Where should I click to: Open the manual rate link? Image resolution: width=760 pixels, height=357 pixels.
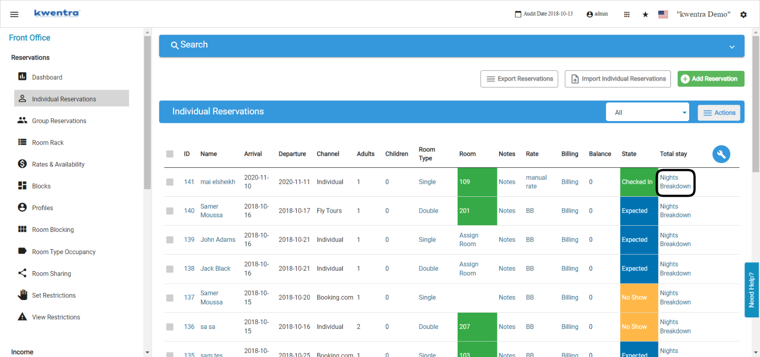536,182
